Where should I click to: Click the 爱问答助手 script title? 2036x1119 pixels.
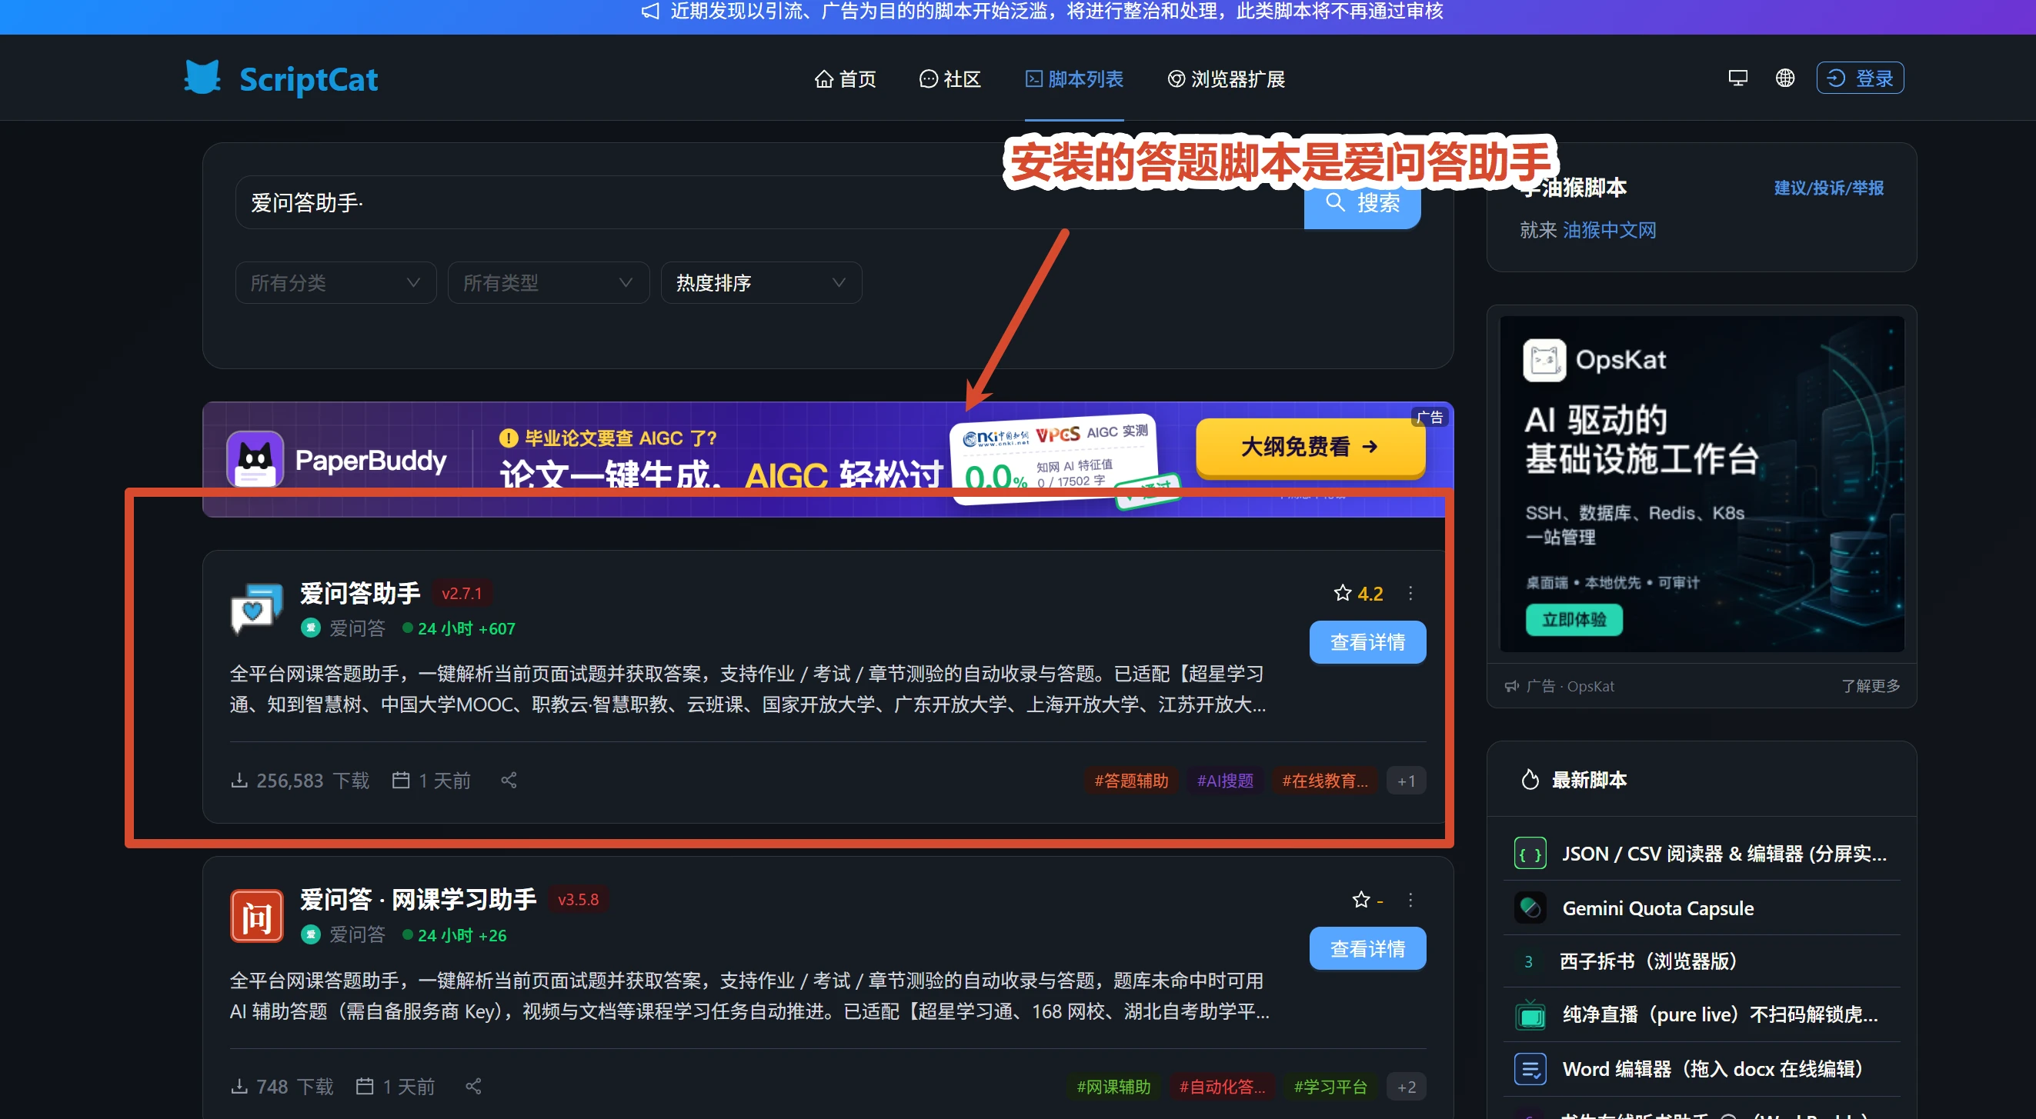click(x=360, y=593)
